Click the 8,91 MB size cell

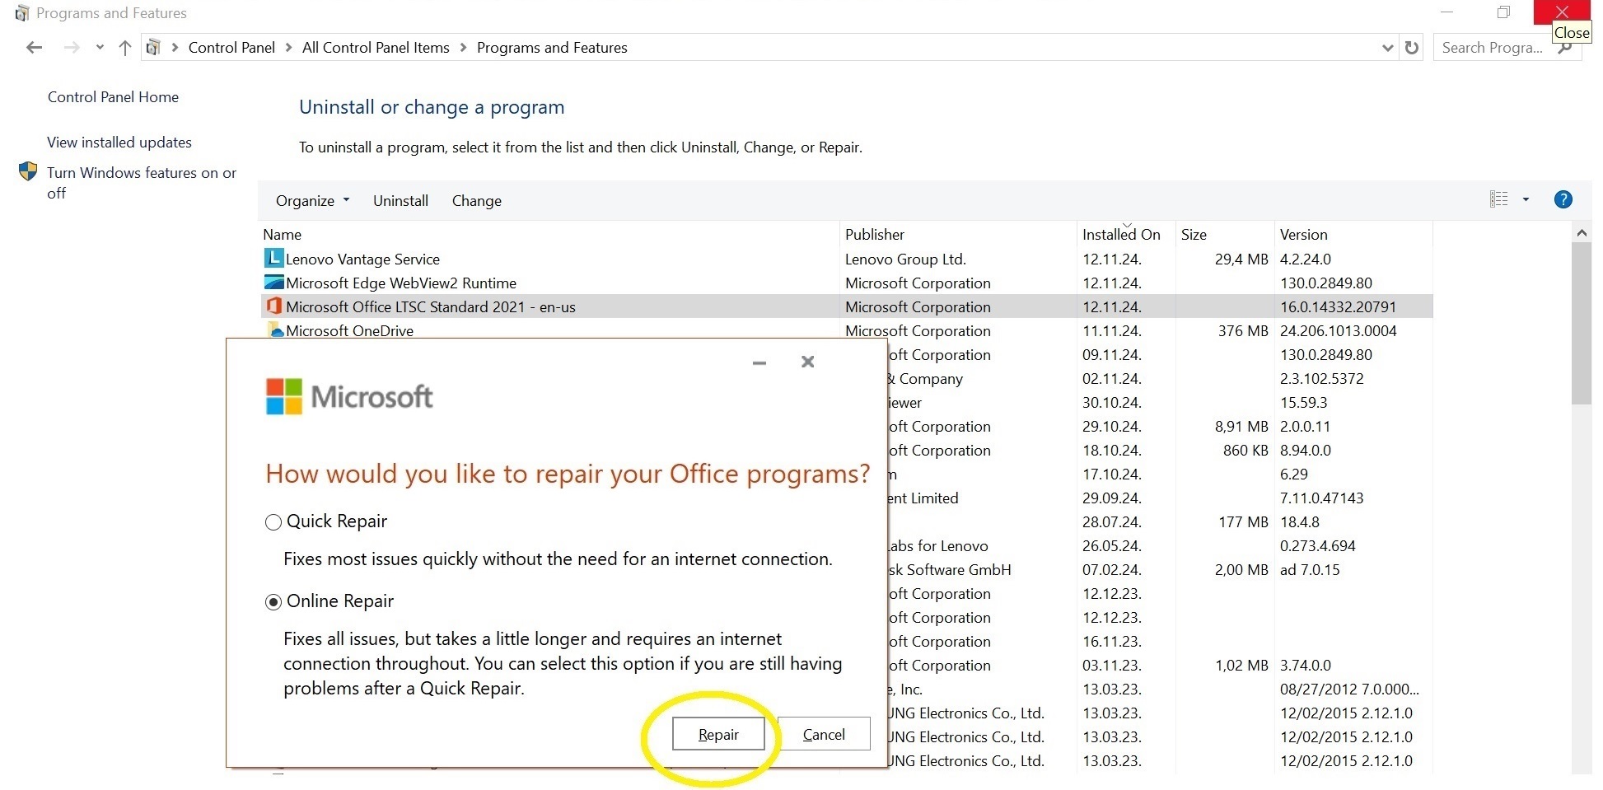(x=1241, y=426)
